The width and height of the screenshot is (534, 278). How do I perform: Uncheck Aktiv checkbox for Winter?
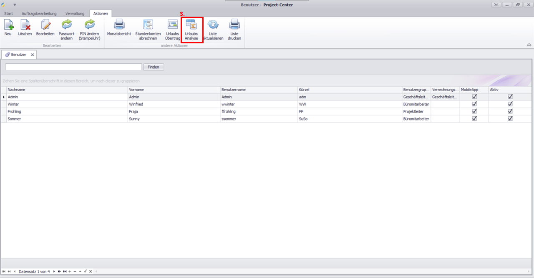(510, 104)
